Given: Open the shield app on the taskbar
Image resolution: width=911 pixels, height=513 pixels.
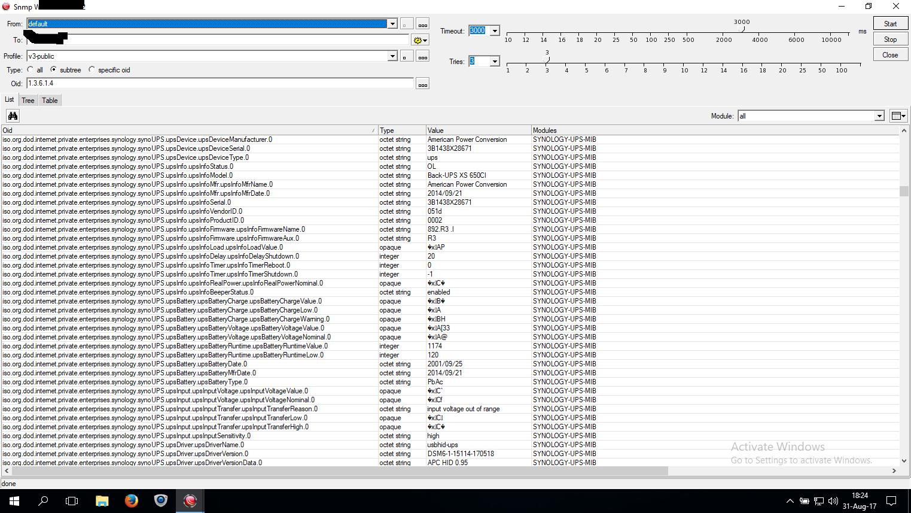Looking at the screenshot, I should click(161, 501).
